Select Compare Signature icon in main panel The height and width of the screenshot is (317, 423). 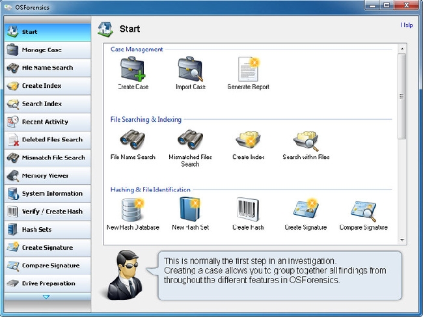[363, 210]
